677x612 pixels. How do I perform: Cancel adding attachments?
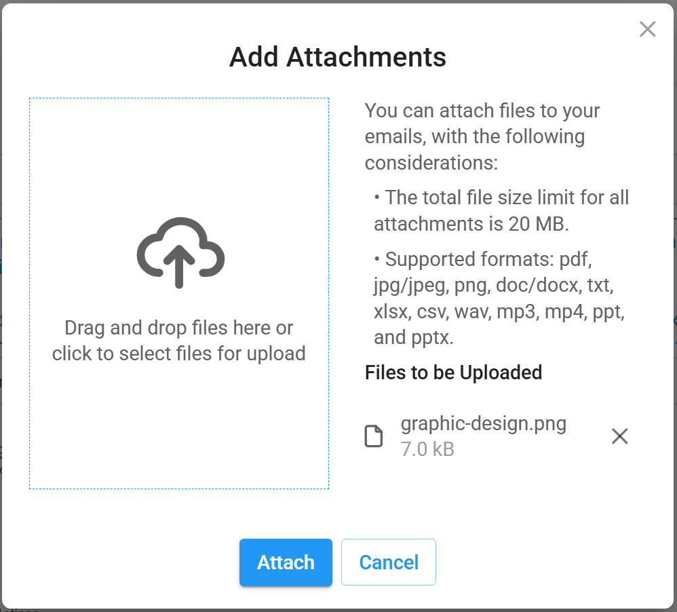click(x=389, y=562)
